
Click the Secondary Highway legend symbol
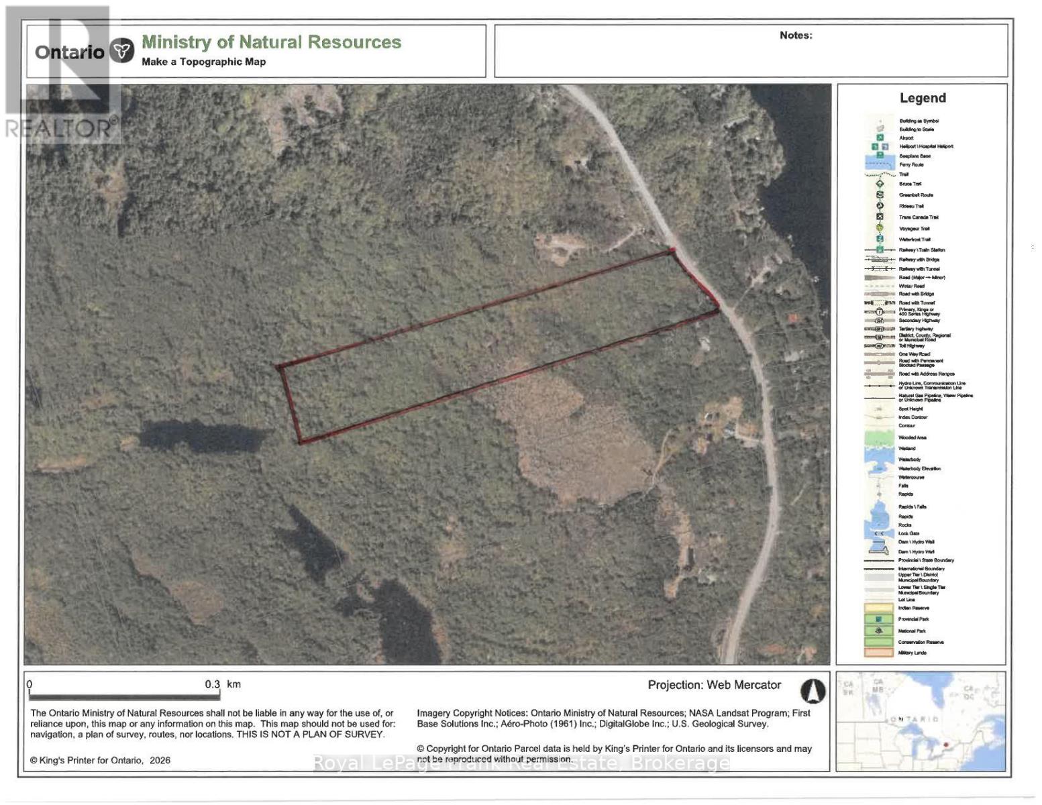click(x=880, y=321)
